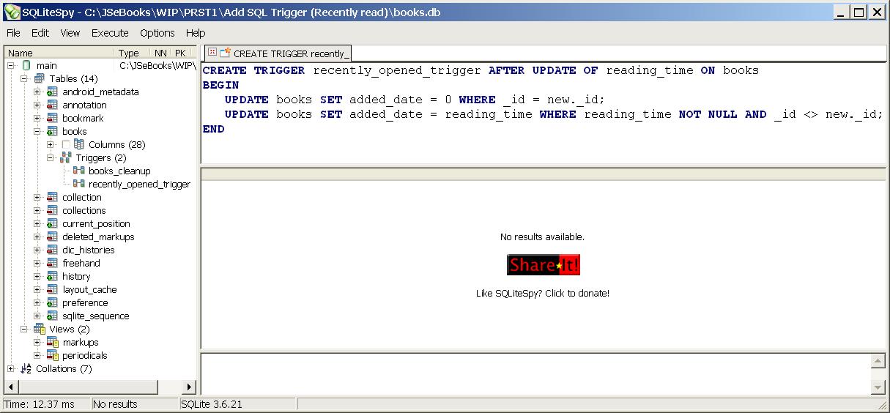The width and height of the screenshot is (890, 413).
Task: Click the bookmark table icon
Action: tap(53, 119)
